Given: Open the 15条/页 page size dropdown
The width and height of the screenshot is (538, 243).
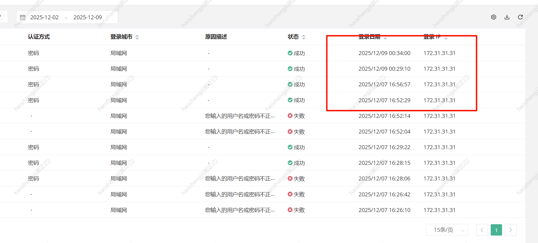Looking at the screenshot, I should tap(447, 230).
